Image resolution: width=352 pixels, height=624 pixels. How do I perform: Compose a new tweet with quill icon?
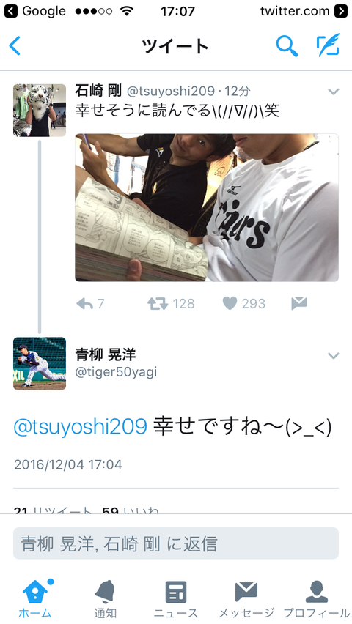[328, 45]
